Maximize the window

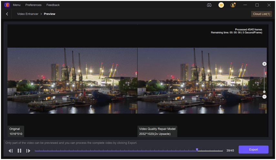pyautogui.click(x=257, y=5)
